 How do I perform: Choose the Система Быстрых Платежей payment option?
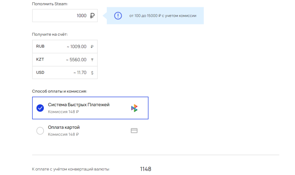coord(90,108)
